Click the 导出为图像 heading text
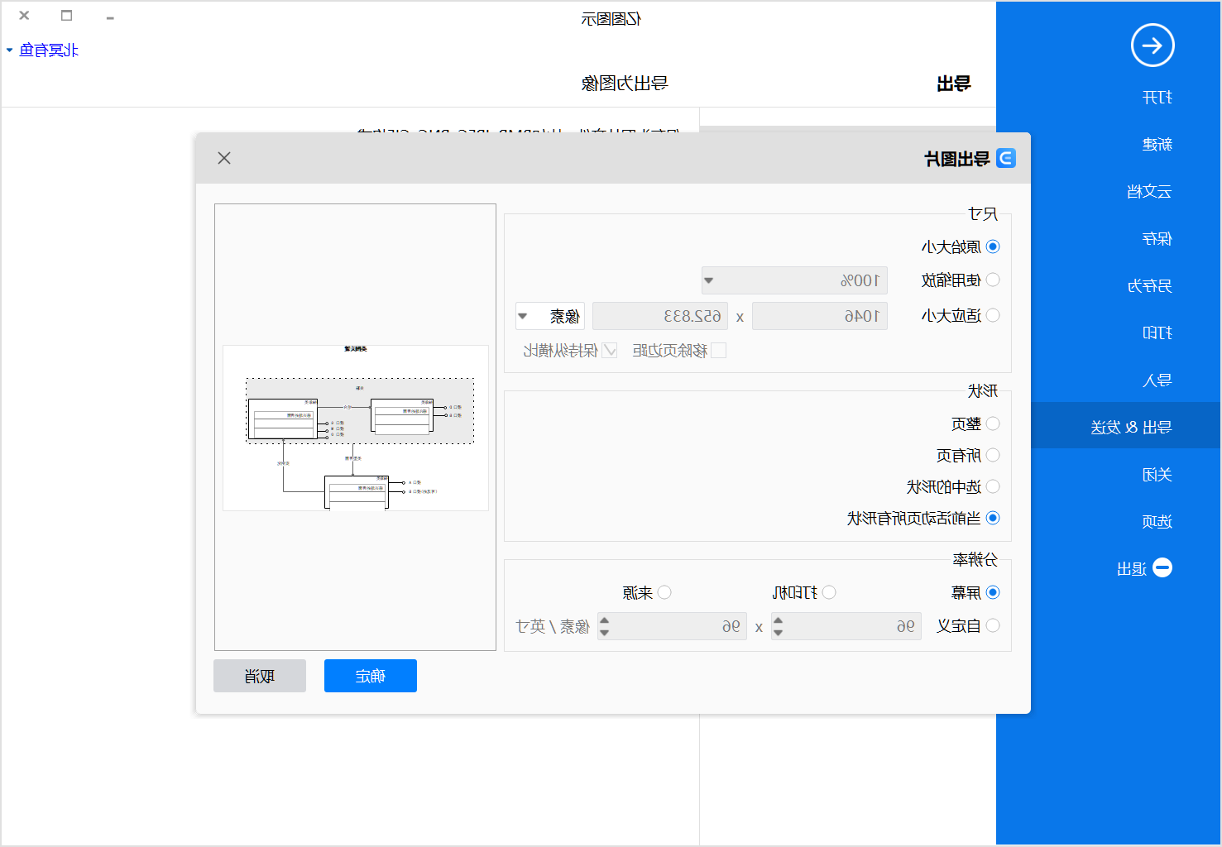Screen dimensions: 1222x847 click(625, 84)
